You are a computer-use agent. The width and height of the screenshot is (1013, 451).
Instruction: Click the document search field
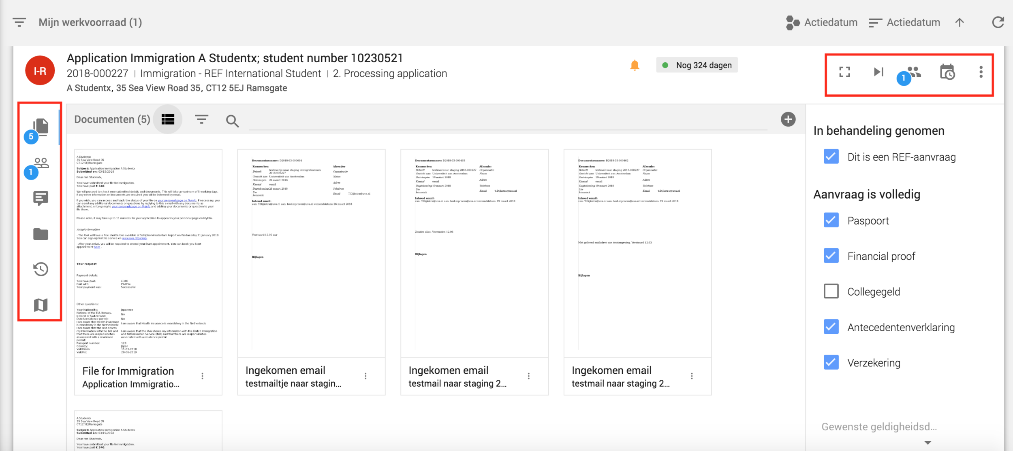[x=506, y=121]
